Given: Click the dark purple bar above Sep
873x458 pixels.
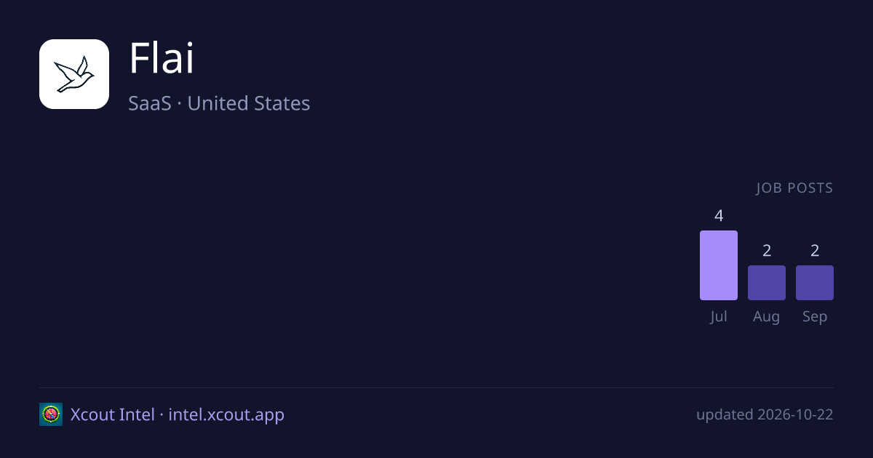Looking at the screenshot, I should [x=815, y=283].
